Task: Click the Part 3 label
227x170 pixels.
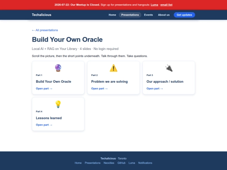Action: click(150, 75)
